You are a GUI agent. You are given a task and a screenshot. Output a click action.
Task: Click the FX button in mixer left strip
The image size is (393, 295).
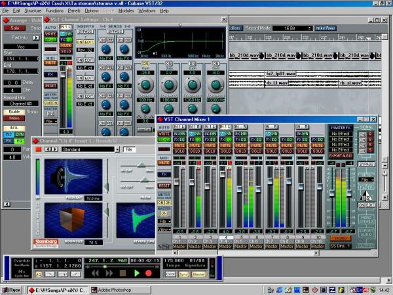[x=164, y=174]
